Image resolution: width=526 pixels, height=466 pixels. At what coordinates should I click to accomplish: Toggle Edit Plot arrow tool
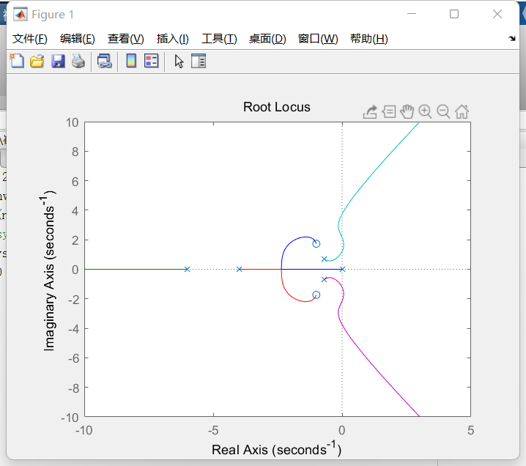tap(179, 62)
